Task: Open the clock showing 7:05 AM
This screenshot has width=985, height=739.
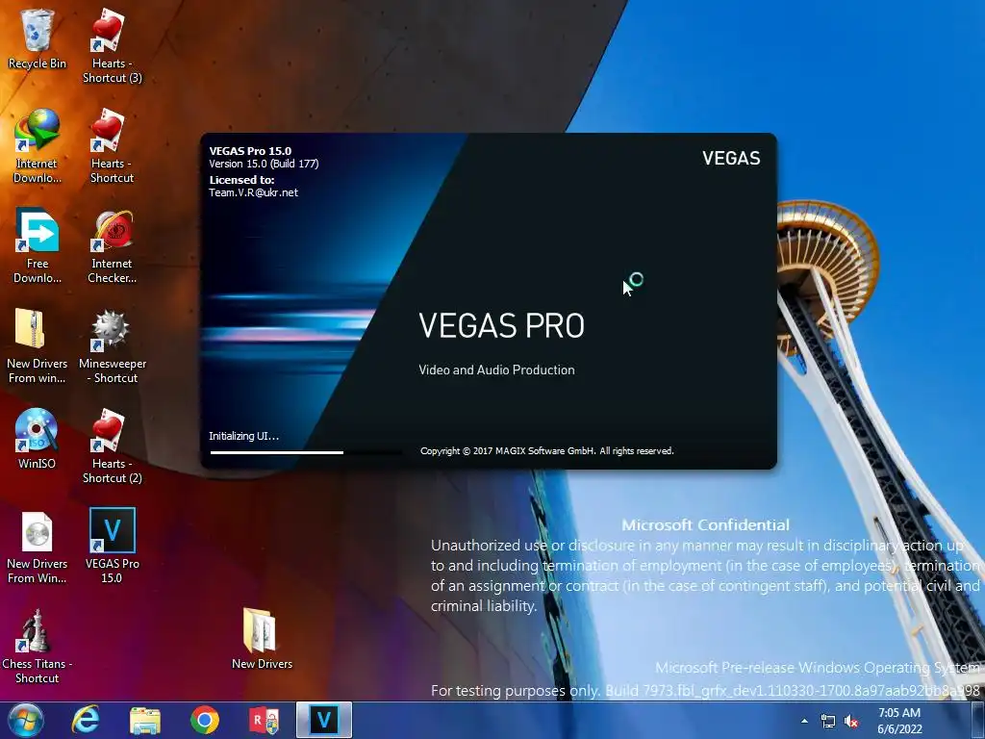Action: coord(899,721)
